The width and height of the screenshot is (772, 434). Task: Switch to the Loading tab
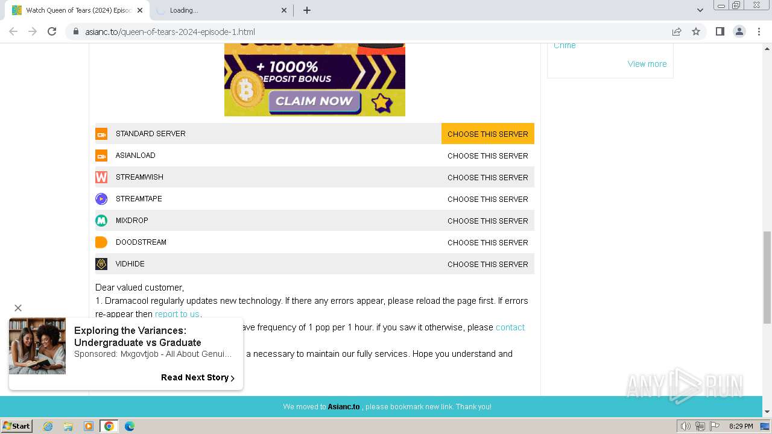[x=221, y=10]
